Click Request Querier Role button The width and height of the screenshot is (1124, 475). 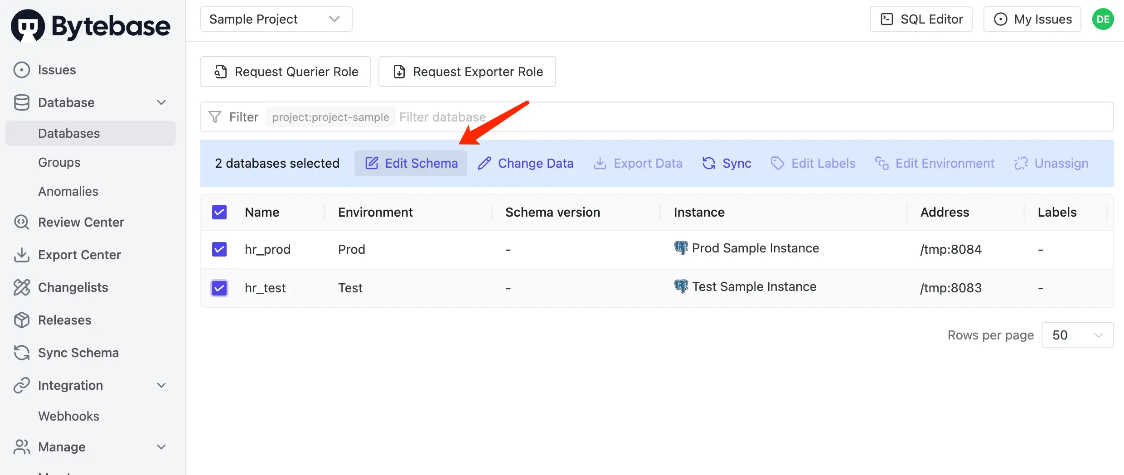tap(286, 72)
